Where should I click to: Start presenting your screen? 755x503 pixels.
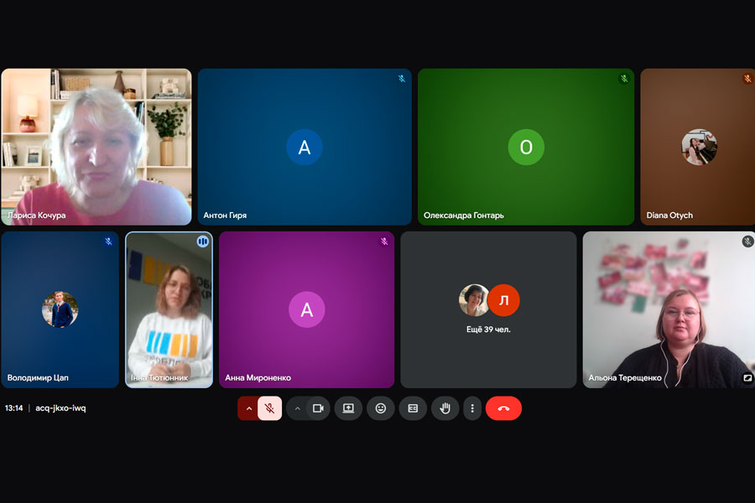[349, 408]
